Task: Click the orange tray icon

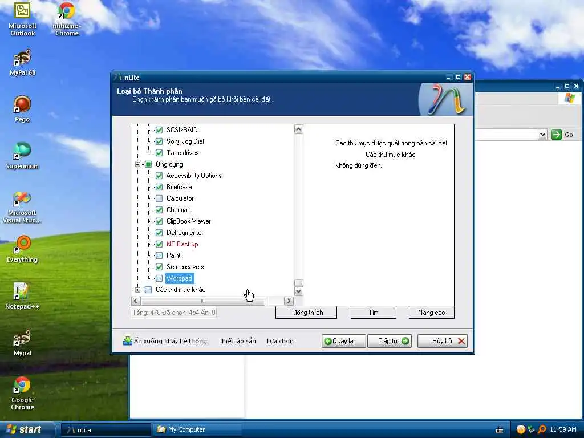Action: point(521,430)
